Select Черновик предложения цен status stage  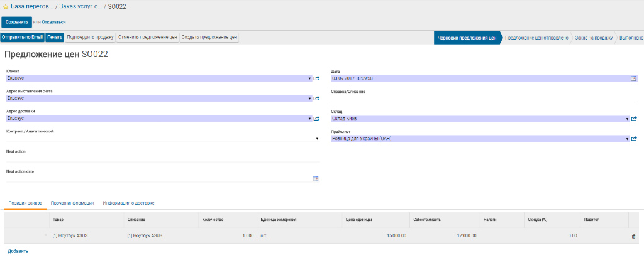tap(467, 37)
